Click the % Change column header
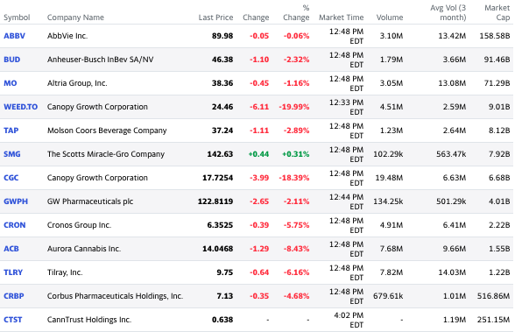Screen dimensions: 515x332 (296, 12)
